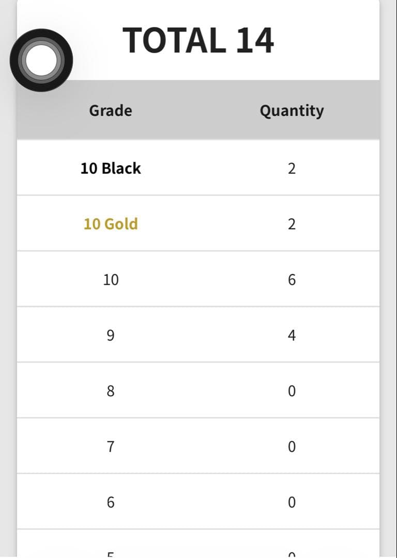Image resolution: width=397 pixels, height=558 pixels.
Task: Click the TOTAL 14 header
Action: 198,40
